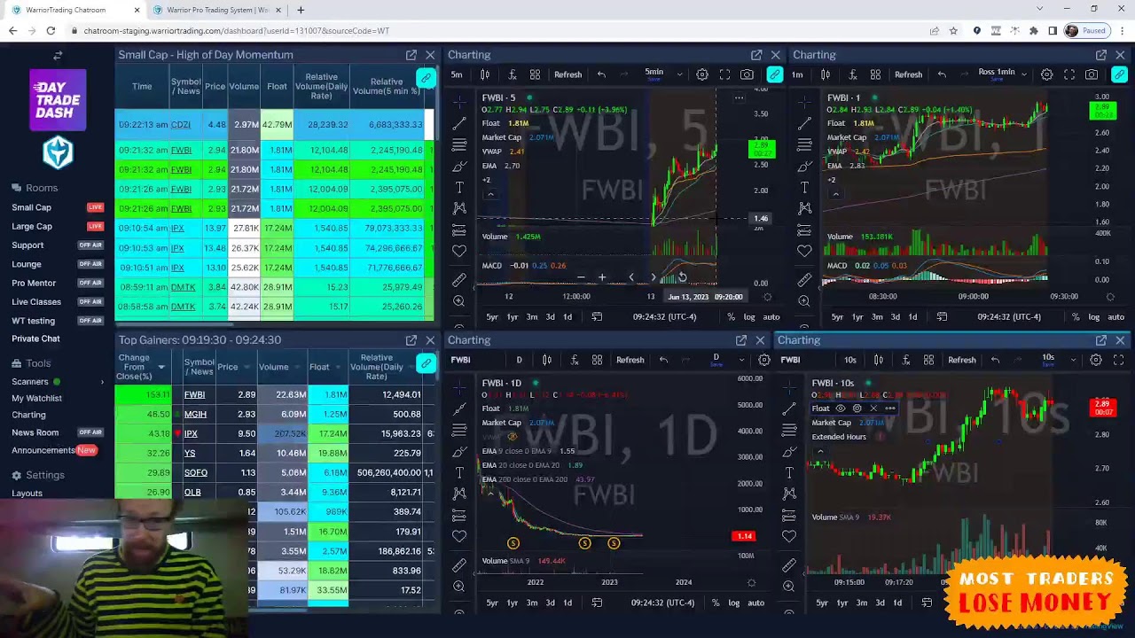
Task: Toggle symbol link in 5min chart
Action: pyautogui.click(x=774, y=74)
